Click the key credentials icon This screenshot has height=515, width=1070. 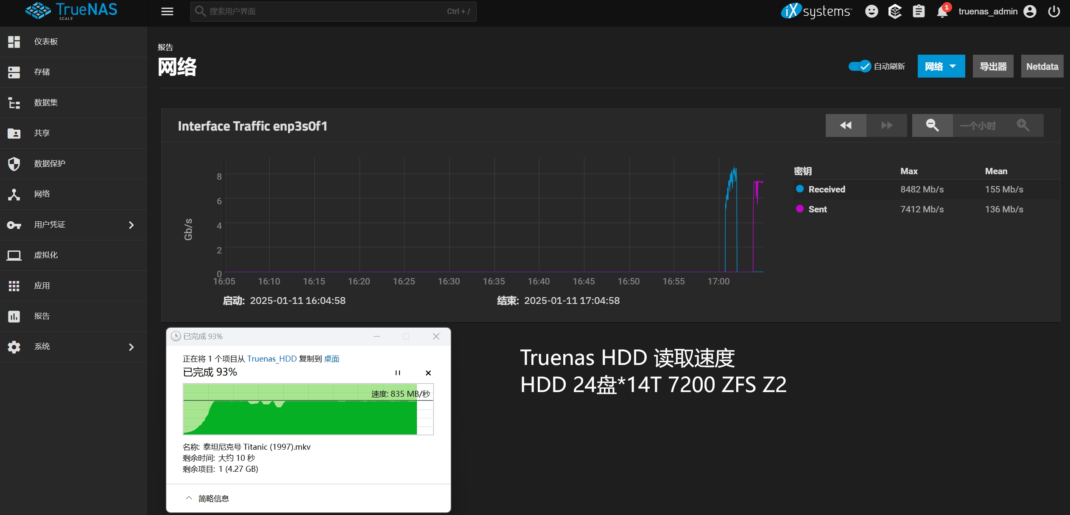pyautogui.click(x=14, y=225)
